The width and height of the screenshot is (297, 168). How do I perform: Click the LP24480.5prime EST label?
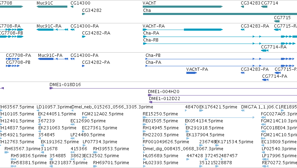(x=88, y=135)
